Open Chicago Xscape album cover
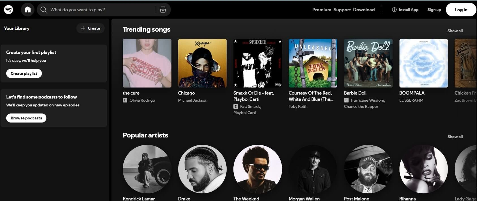477x201 pixels. 202,63
